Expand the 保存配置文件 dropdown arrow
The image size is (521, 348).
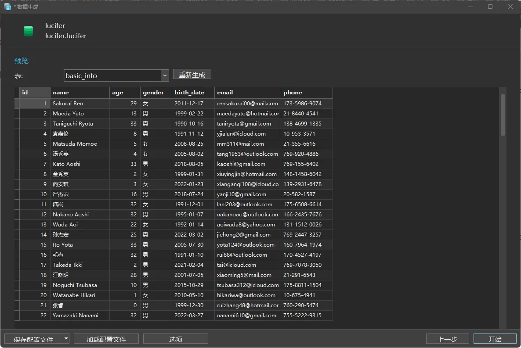tap(66, 338)
